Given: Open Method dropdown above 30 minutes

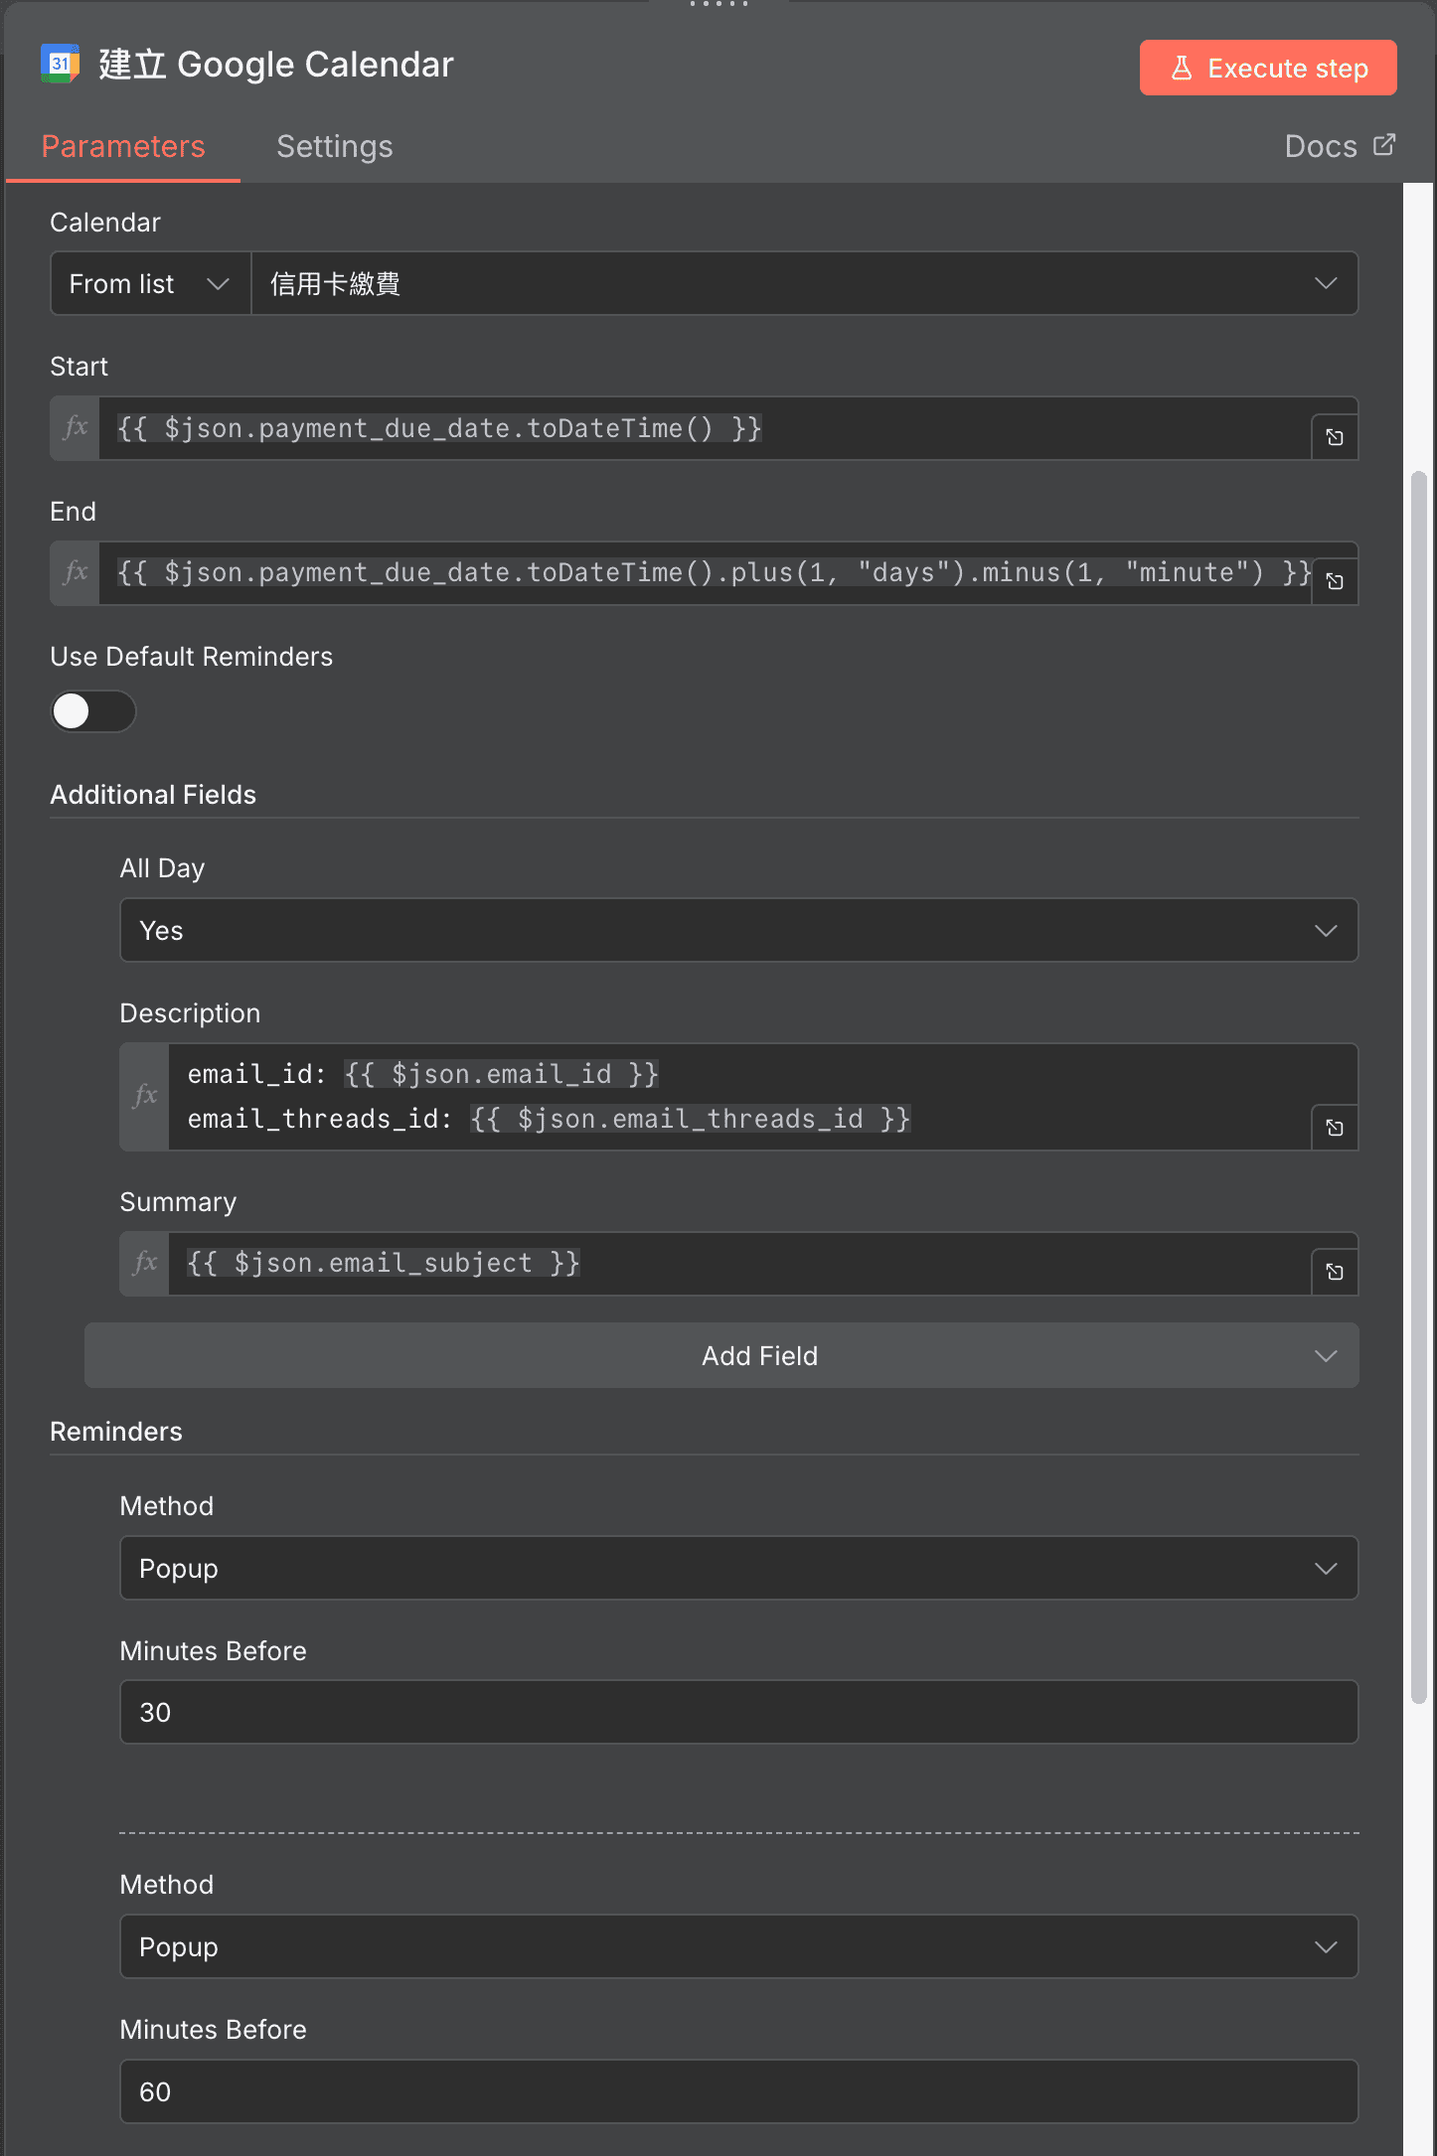Looking at the screenshot, I should pos(738,1568).
